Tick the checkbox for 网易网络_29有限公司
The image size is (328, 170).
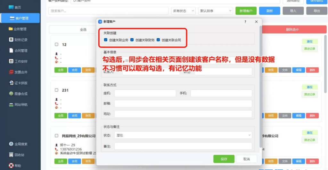(x=56, y=135)
